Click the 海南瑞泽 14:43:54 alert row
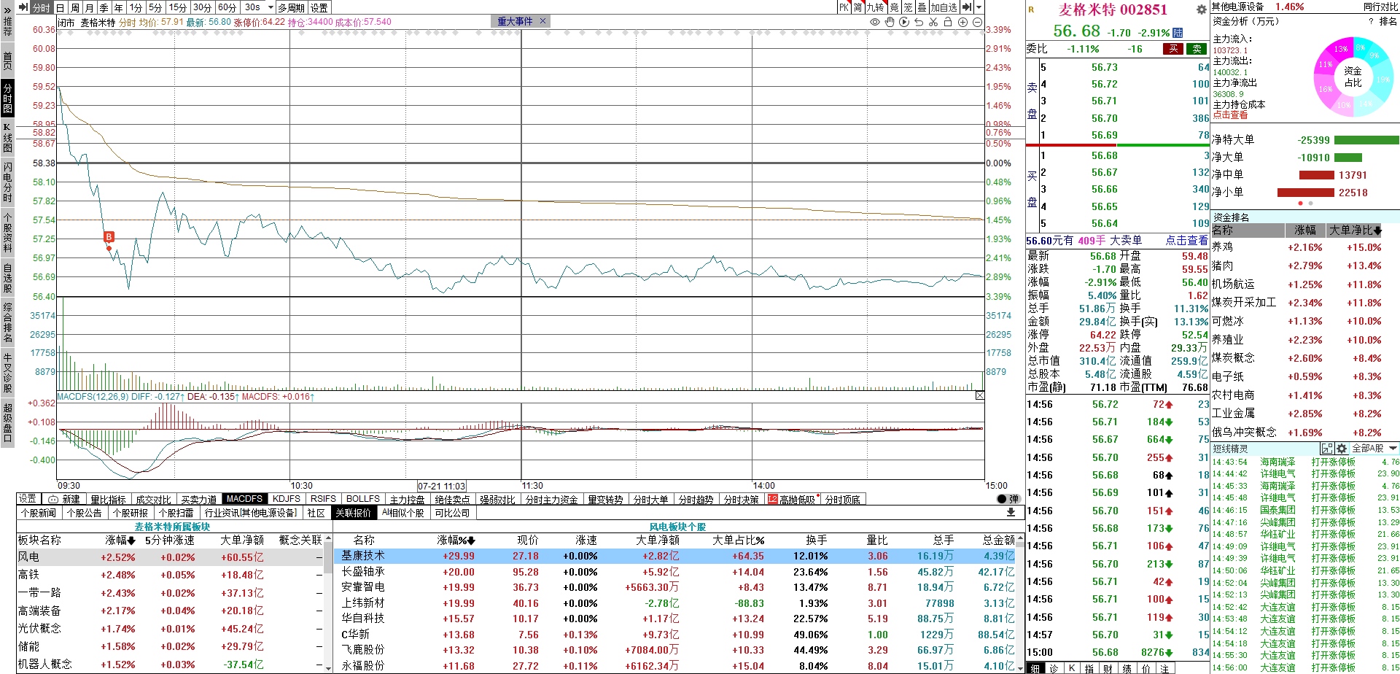The image size is (1400, 674). pos(1305,462)
